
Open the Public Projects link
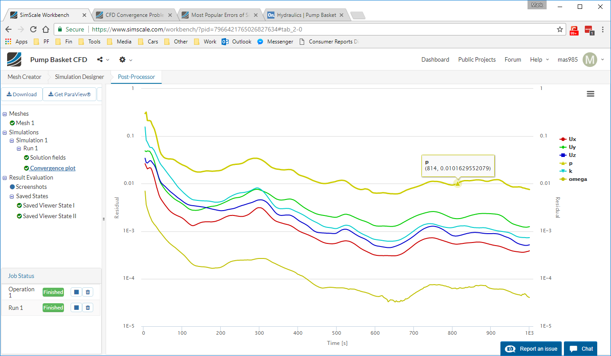pos(477,59)
